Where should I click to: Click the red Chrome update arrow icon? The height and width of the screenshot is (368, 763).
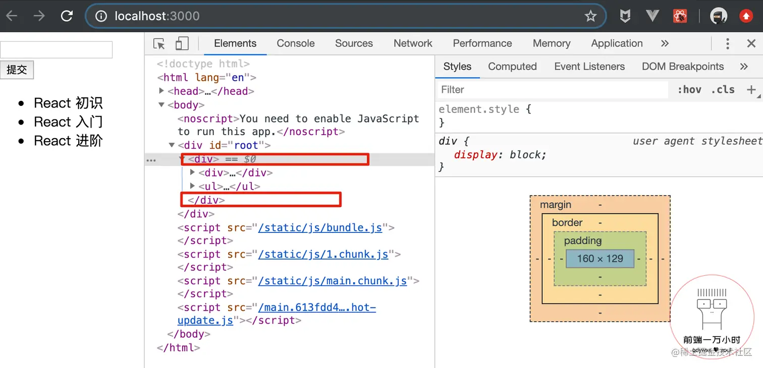click(746, 16)
